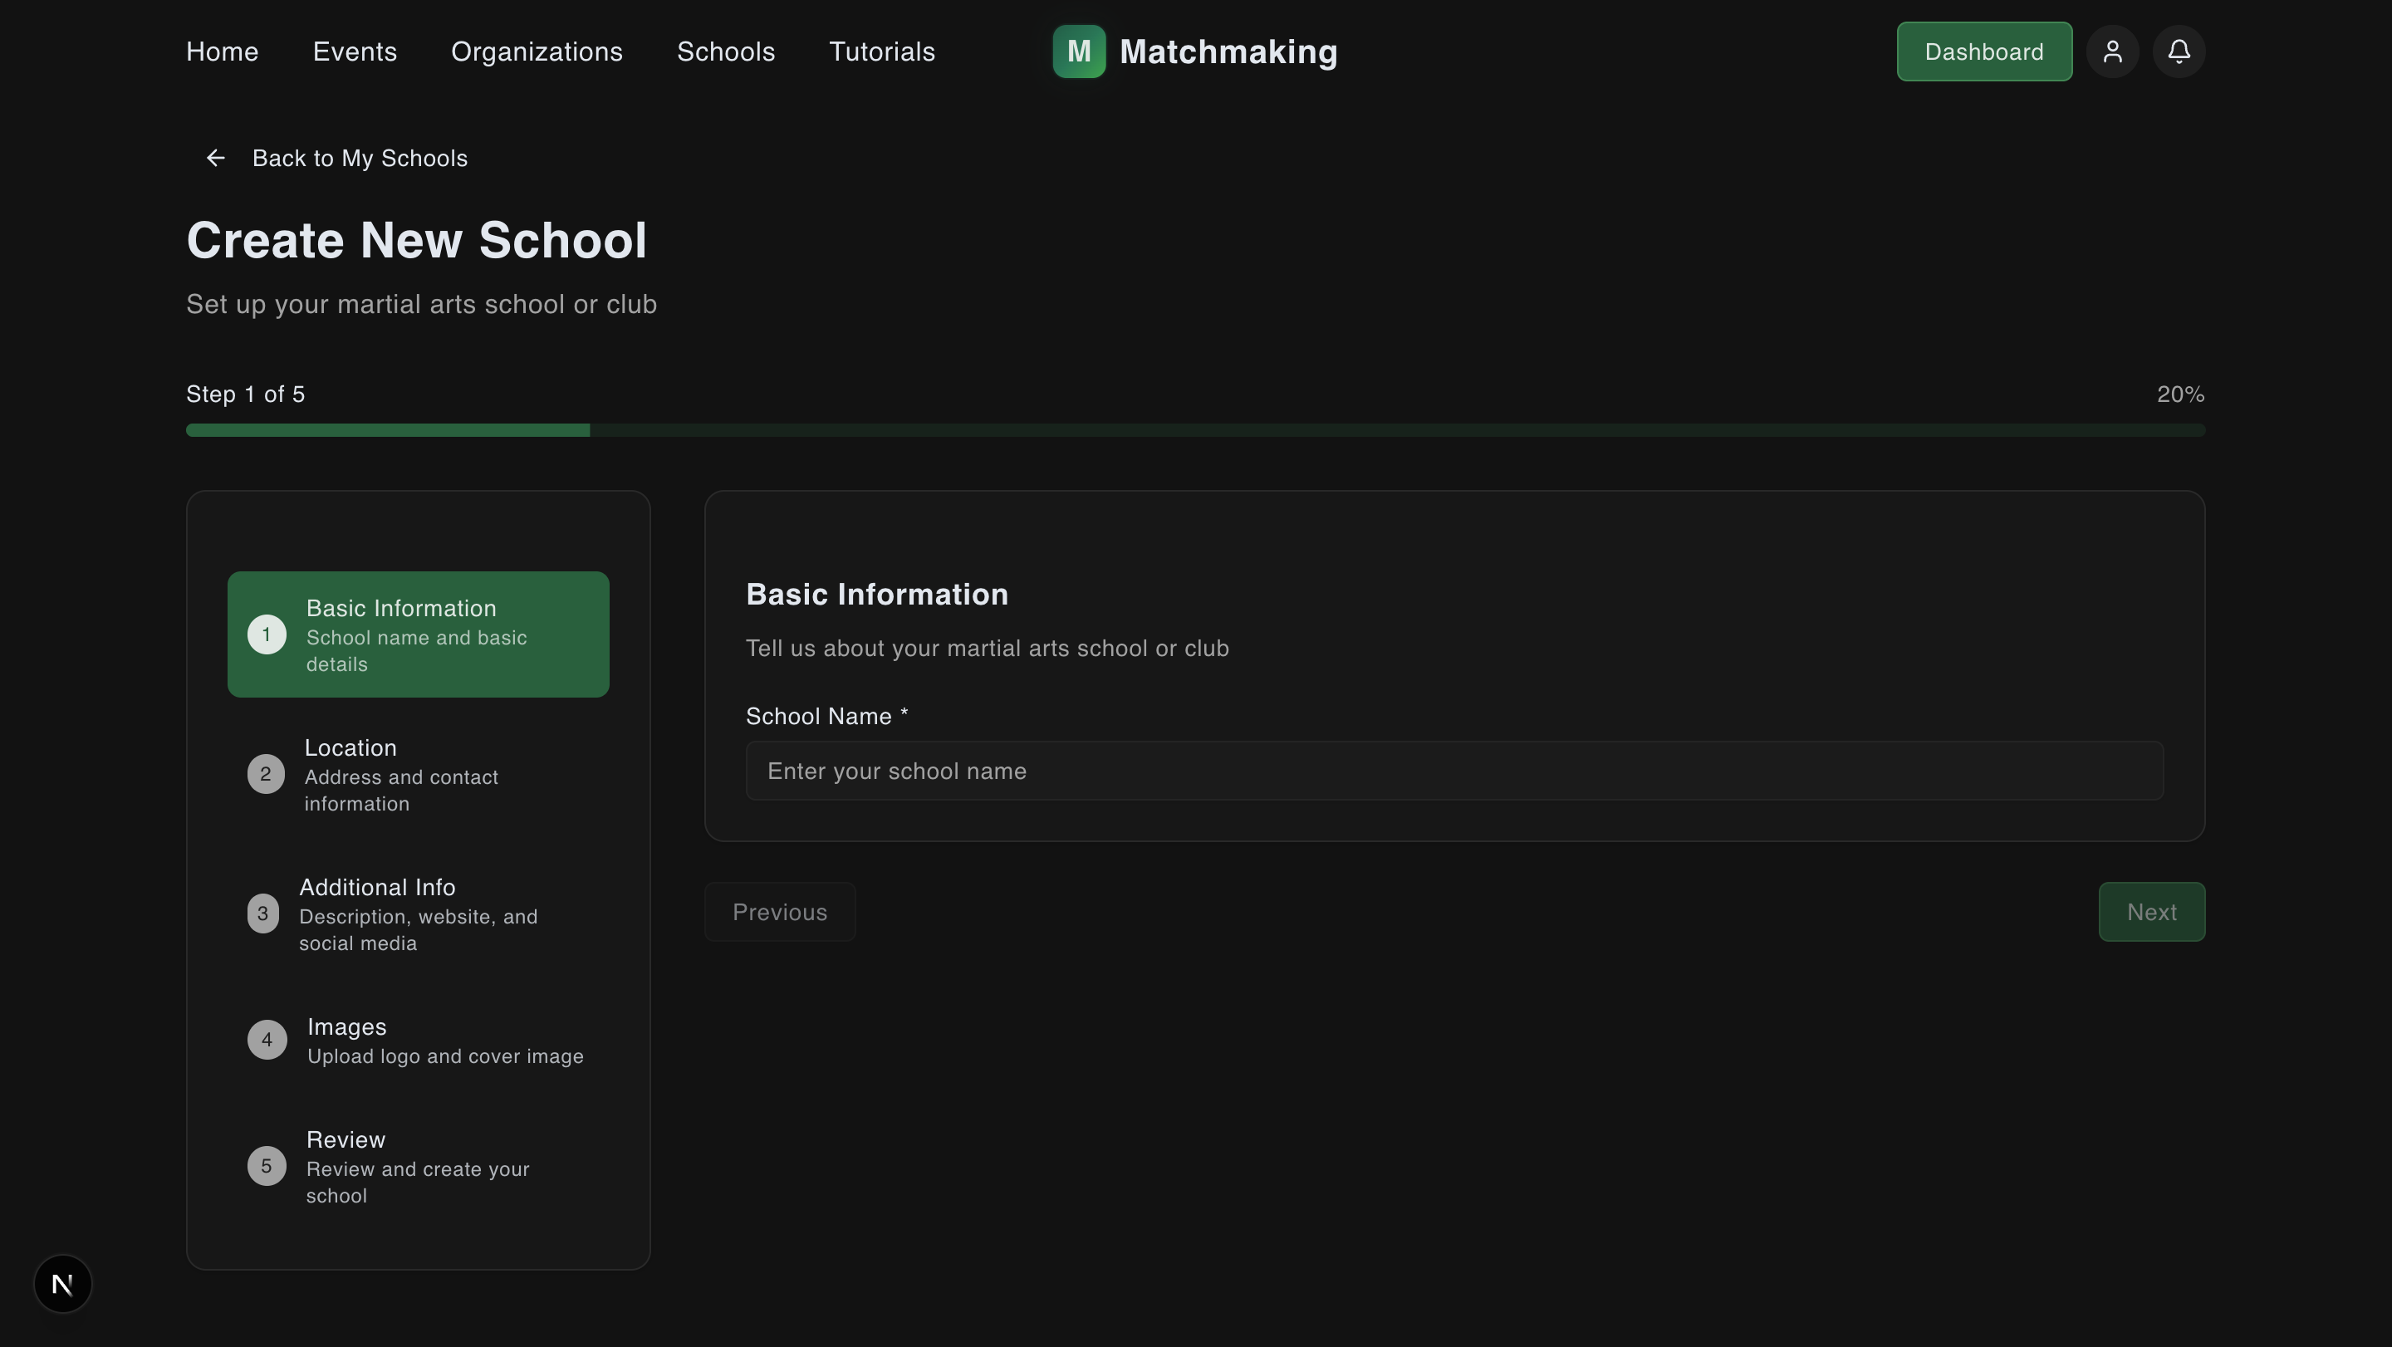
Task: Click the Matchmaking brand title
Action: pyautogui.click(x=1228, y=51)
